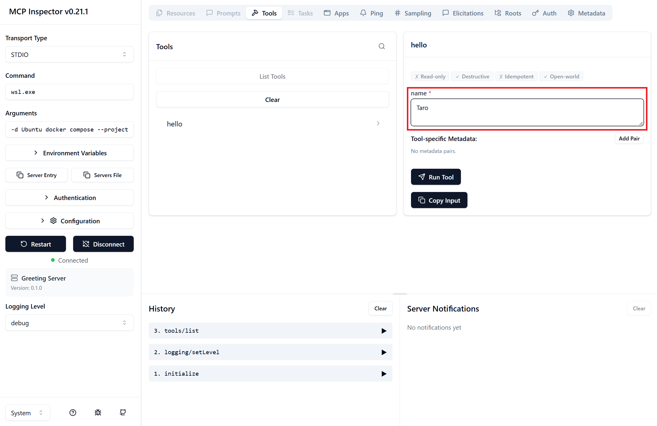Open the System theme dropdown
The width and height of the screenshot is (657, 426).
pos(27,413)
